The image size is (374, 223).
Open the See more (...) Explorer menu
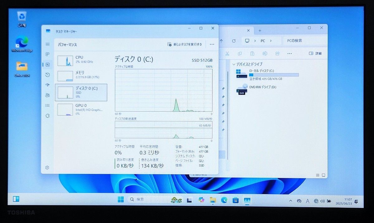pos(289,53)
